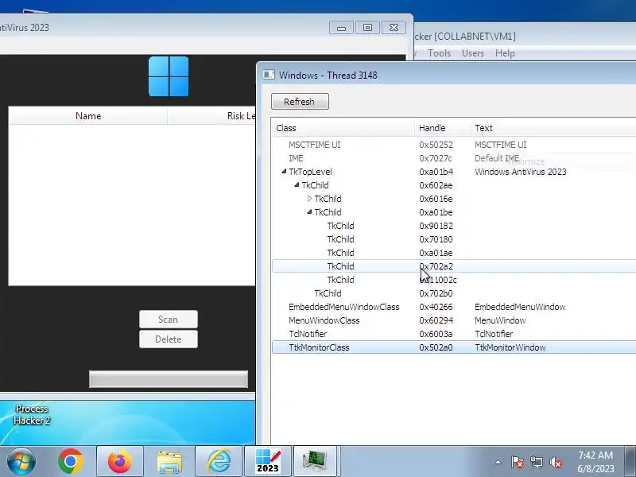Open the Help menu in Process Hacker
636x477 pixels.
(505, 53)
